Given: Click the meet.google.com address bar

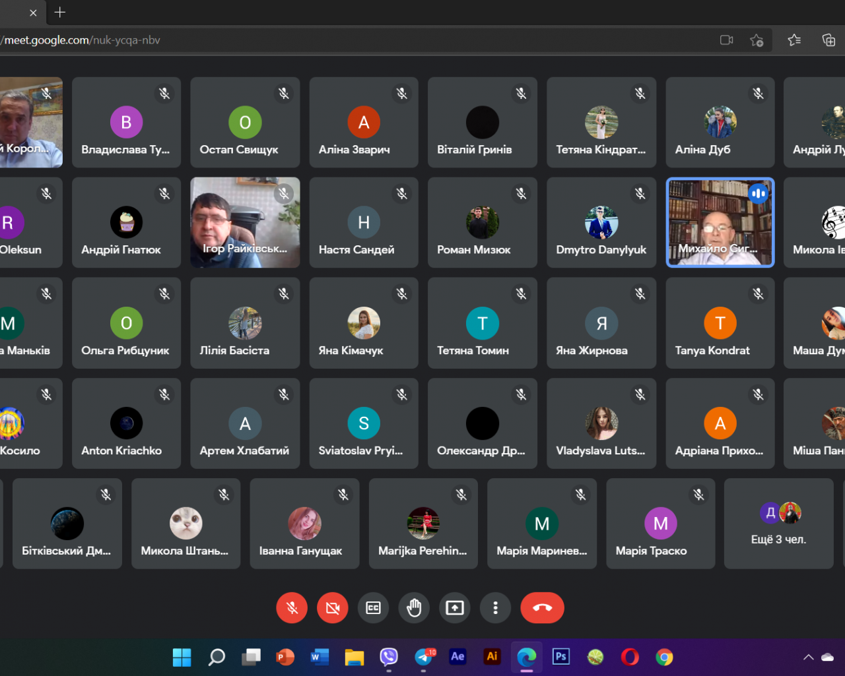Looking at the screenshot, I should coord(330,40).
